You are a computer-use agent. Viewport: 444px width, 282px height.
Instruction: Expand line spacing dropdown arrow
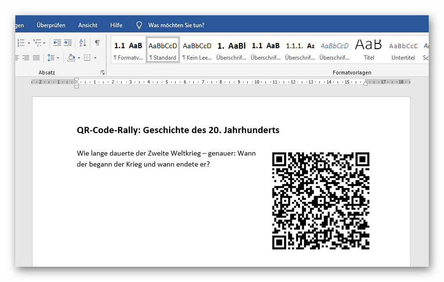[x=58, y=58]
